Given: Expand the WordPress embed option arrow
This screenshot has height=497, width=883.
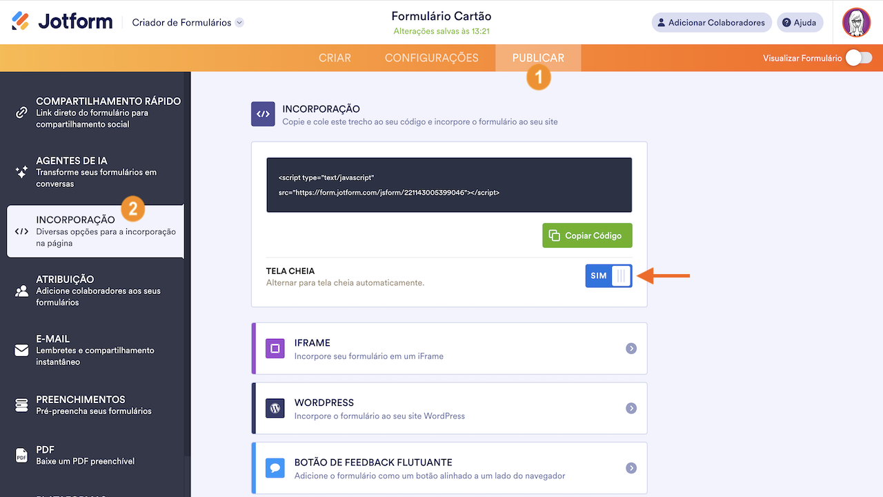Looking at the screenshot, I should [631, 409].
